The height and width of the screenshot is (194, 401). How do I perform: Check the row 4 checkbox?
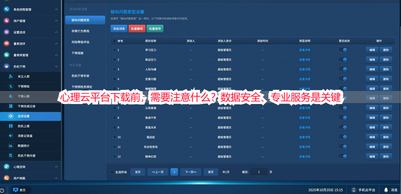coord(115,79)
